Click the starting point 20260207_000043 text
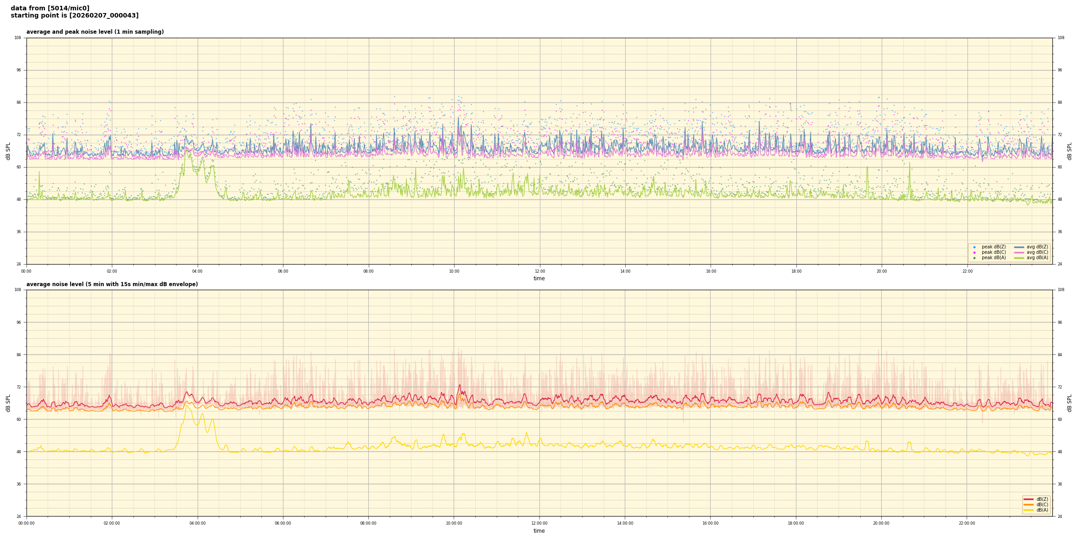1078x539 pixels. click(x=75, y=16)
